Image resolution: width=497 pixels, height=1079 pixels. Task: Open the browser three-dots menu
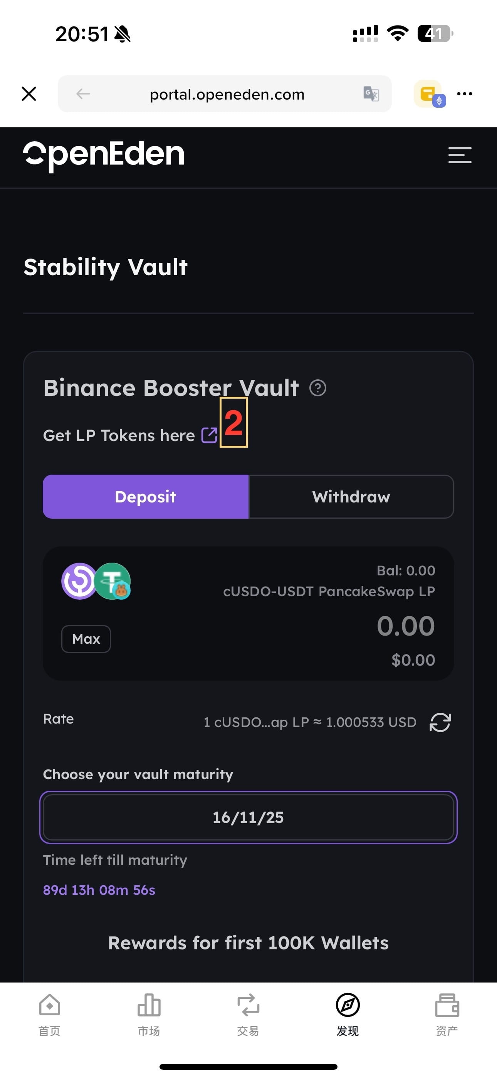pos(464,94)
